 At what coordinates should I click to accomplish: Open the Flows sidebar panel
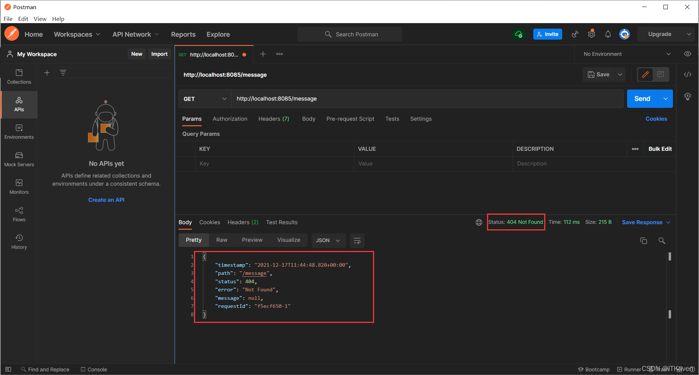pos(19,214)
